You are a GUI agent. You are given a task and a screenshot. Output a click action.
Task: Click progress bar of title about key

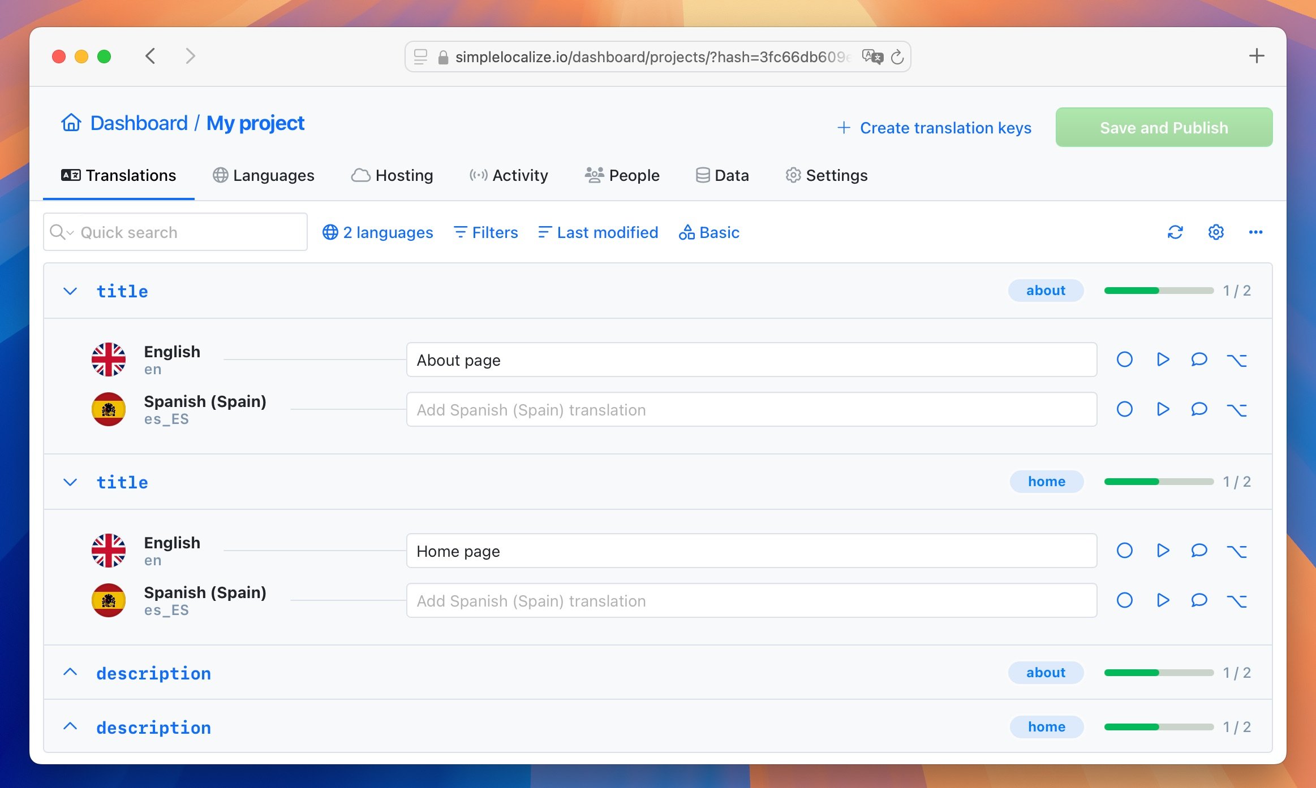coord(1159,291)
